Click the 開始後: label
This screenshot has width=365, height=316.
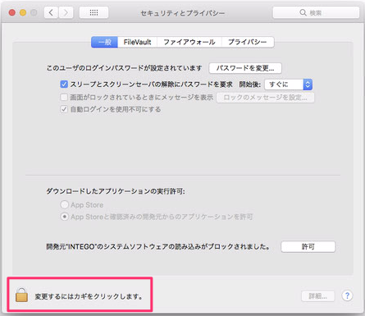[x=250, y=85]
